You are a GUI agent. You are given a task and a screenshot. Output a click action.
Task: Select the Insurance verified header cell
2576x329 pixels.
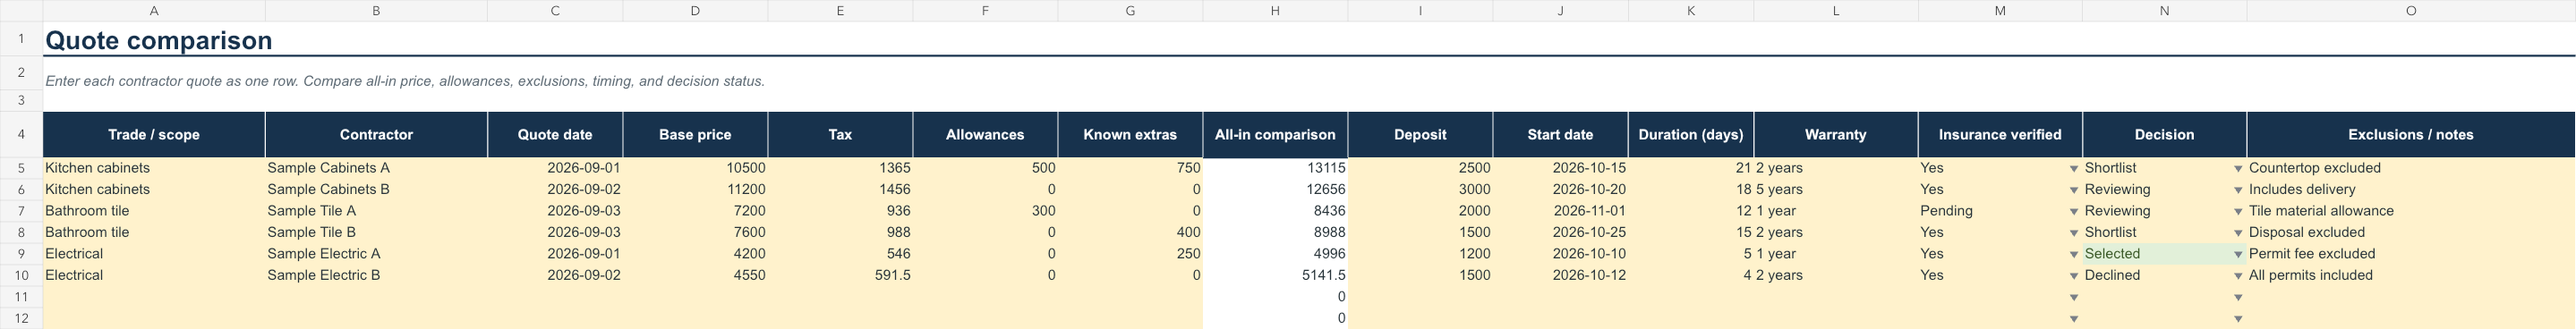pos(2000,134)
